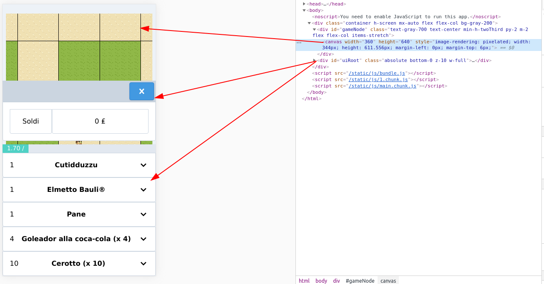
Task: Click quantity 4 in the Goleador row
Action: (x=12, y=239)
